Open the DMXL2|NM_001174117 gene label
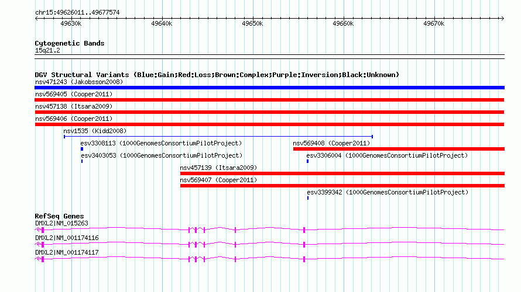Image resolution: width=521 pixels, height=292 pixels. pyautogui.click(x=67, y=252)
